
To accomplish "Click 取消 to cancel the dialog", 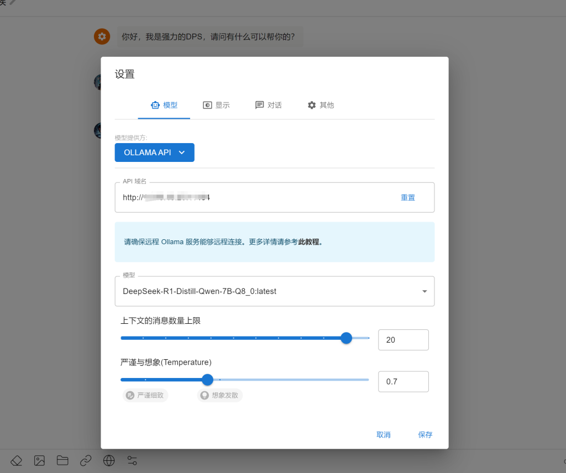I will coord(384,435).
